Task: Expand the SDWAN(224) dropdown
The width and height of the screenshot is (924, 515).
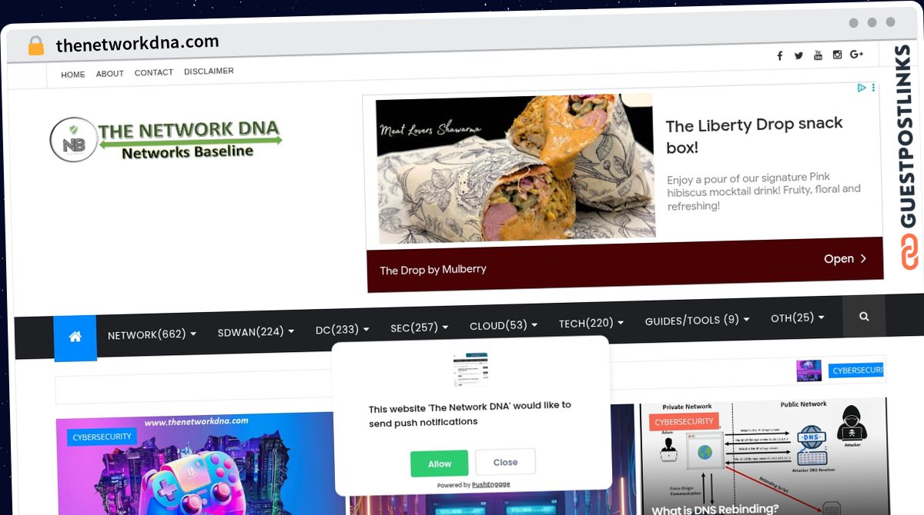Action: click(x=256, y=331)
